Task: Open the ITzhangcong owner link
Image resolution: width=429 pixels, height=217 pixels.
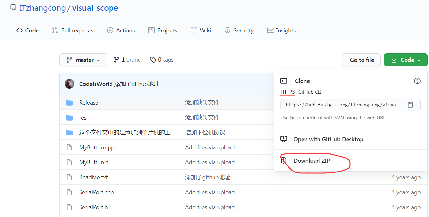Action: coord(42,8)
